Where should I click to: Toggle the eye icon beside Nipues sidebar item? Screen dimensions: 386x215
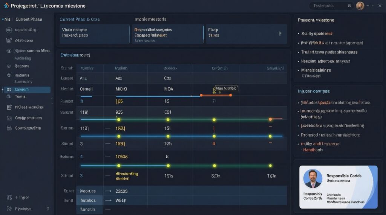[x=9, y=50]
